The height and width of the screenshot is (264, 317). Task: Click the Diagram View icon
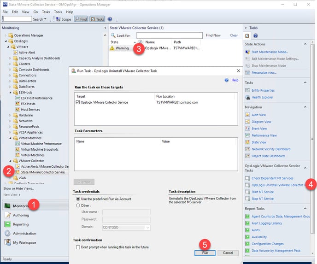point(247,122)
